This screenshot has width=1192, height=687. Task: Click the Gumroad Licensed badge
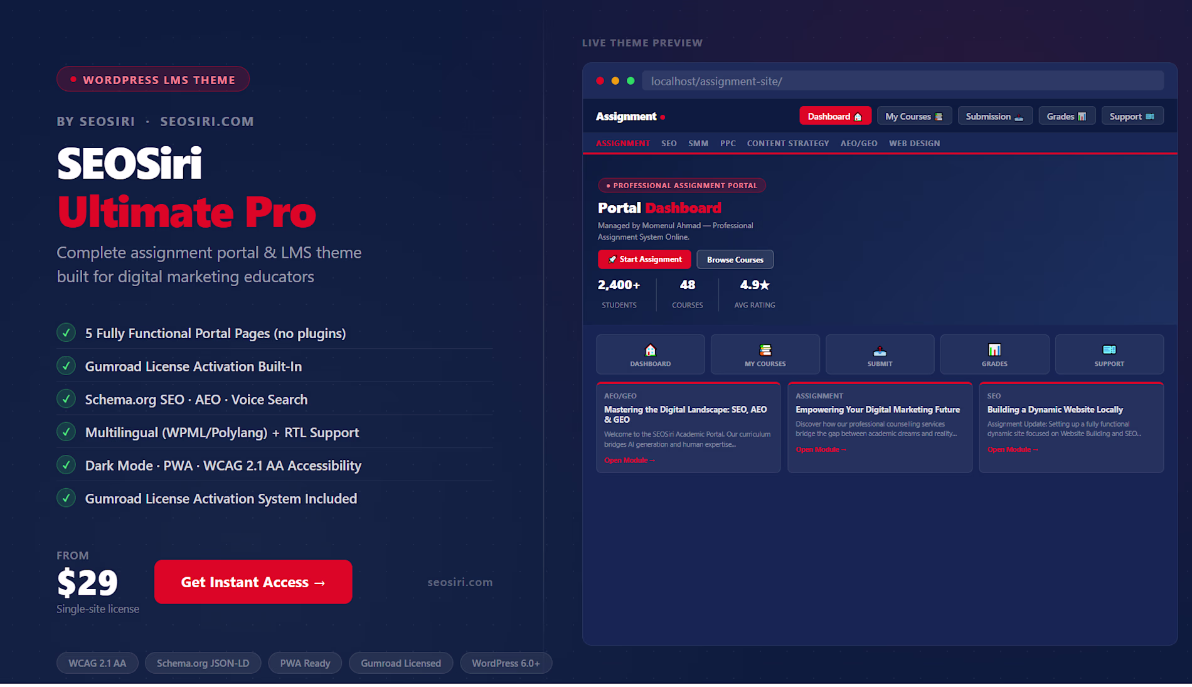point(401,663)
